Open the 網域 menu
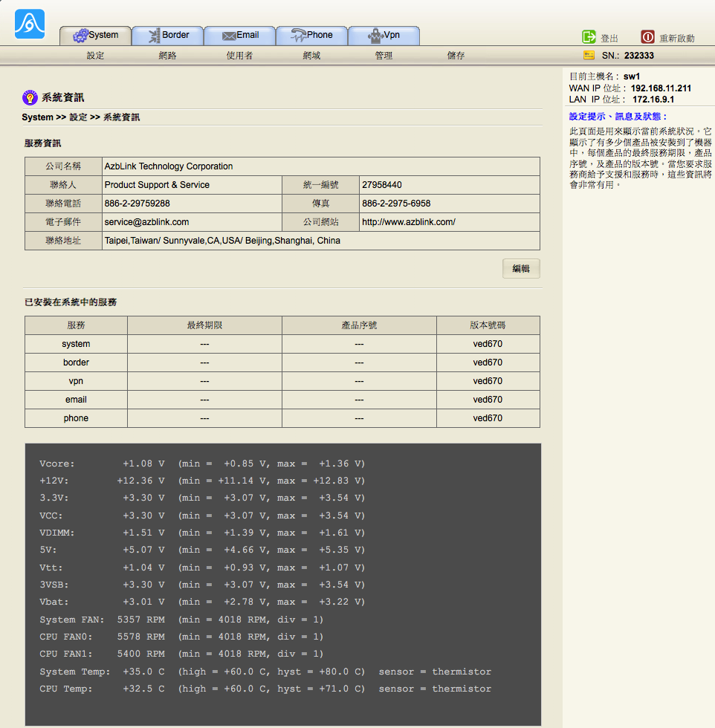 pyautogui.click(x=311, y=56)
